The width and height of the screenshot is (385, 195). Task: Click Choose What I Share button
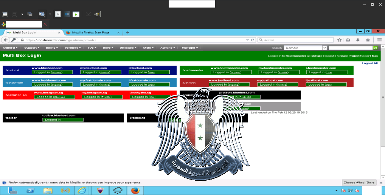click(359, 183)
